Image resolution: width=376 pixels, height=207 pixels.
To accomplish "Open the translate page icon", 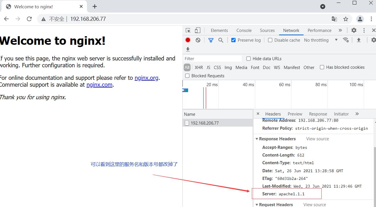I will point(334,19).
